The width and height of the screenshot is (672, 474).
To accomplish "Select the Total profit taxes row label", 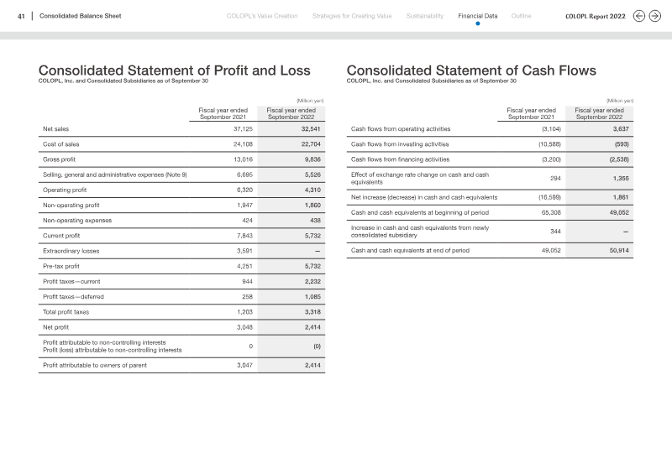I will click(66, 312).
